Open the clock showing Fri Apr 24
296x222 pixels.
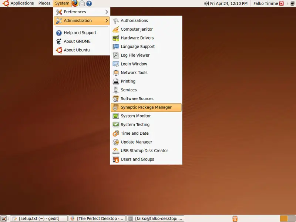pos(229,3)
